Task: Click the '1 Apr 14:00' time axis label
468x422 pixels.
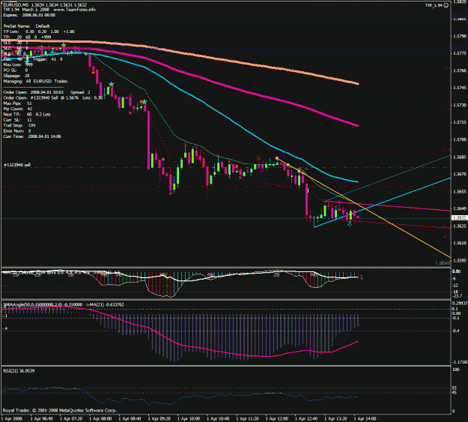Action: point(365,419)
